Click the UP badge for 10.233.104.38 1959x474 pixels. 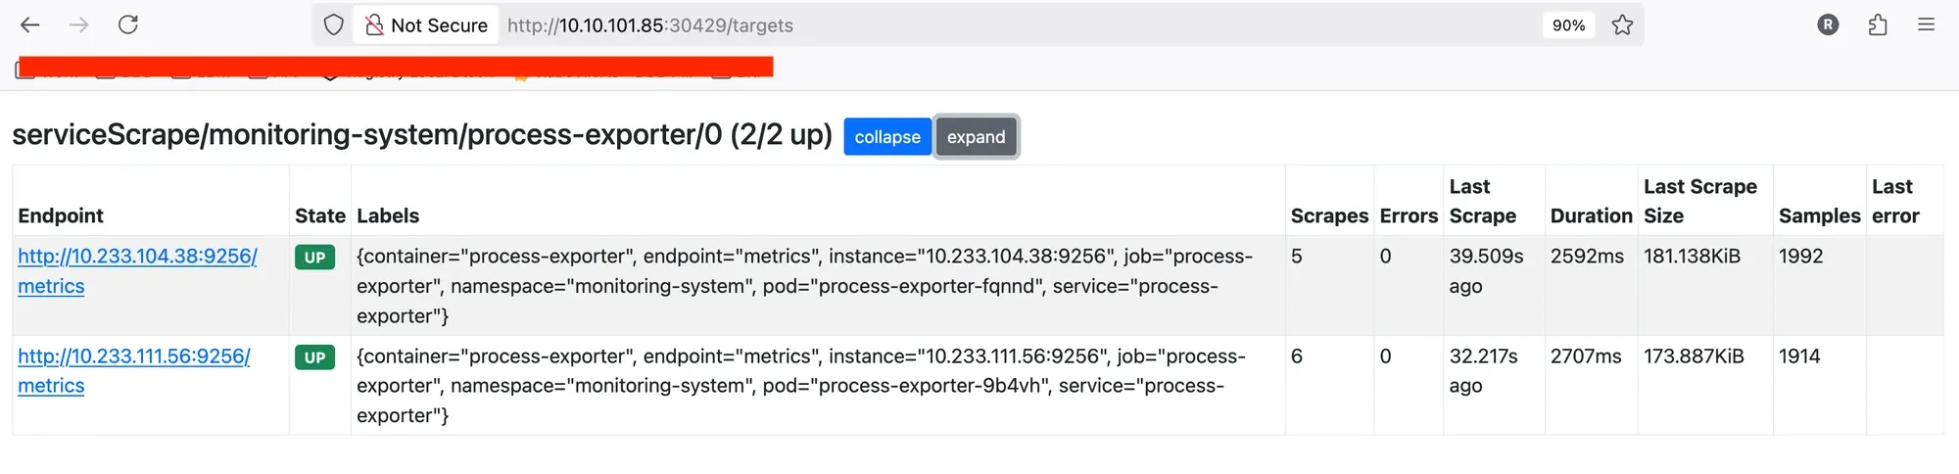314,258
